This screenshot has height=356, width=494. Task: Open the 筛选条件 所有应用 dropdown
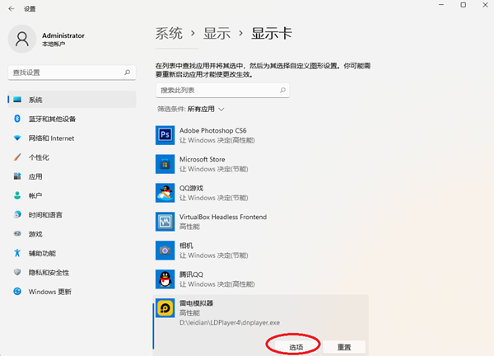[191, 109]
